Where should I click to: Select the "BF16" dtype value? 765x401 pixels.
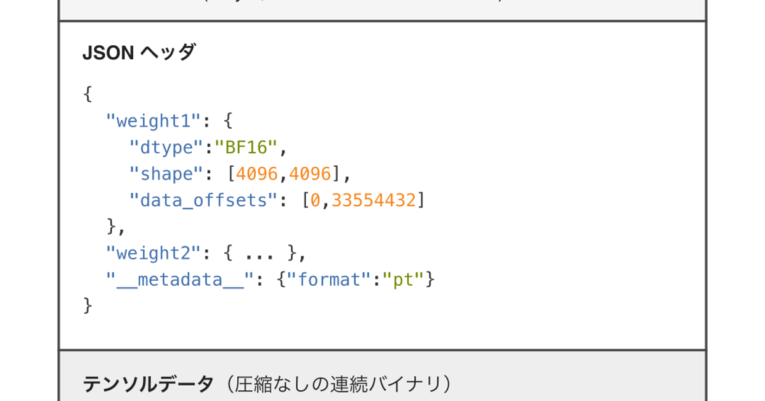[x=245, y=148]
